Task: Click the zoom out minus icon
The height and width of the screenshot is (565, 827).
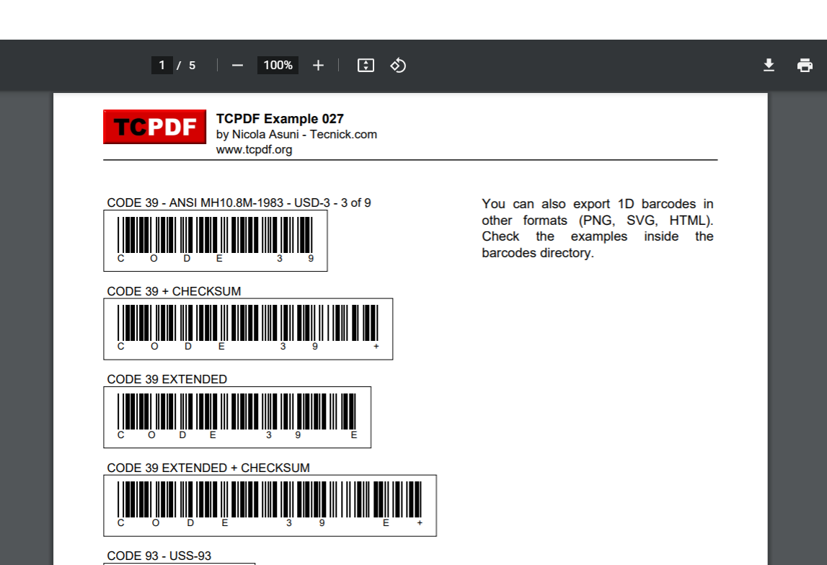Action: click(237, 66)
